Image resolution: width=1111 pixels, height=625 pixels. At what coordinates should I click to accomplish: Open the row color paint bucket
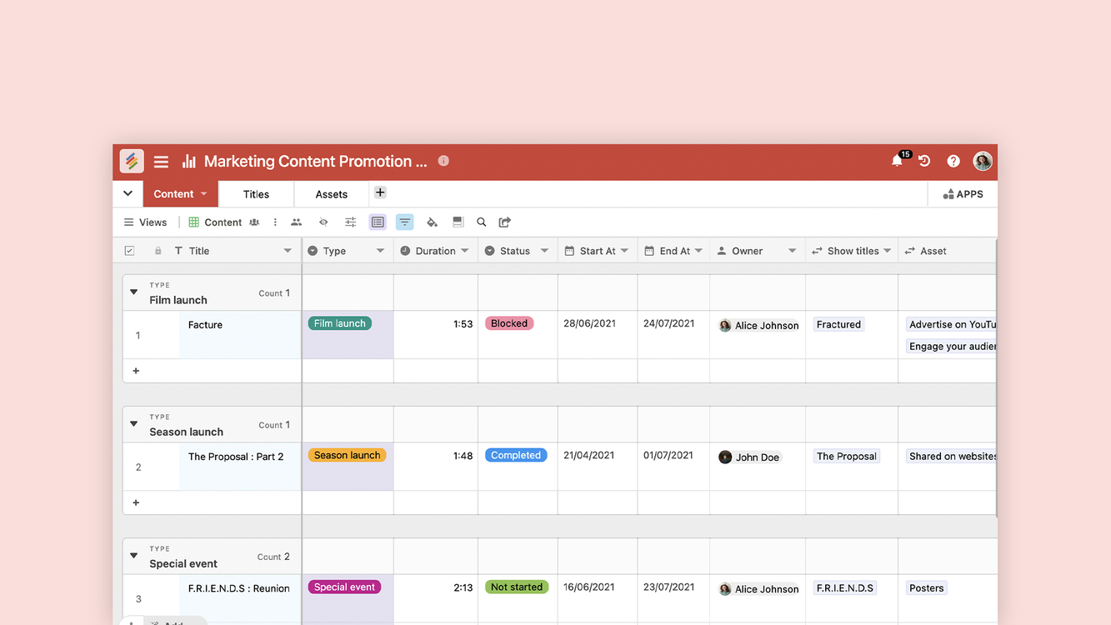[432, 222]
